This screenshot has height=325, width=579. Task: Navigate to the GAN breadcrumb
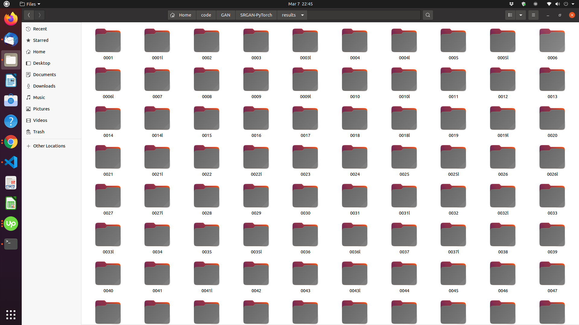226,15
